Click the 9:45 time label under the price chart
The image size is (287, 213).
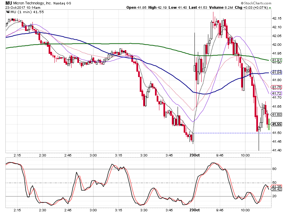[x=220, y=155]
